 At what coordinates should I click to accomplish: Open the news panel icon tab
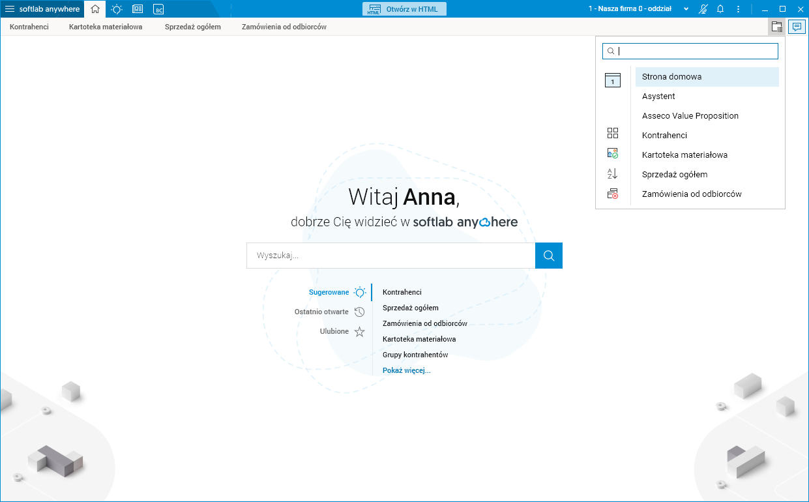(138, 9)
